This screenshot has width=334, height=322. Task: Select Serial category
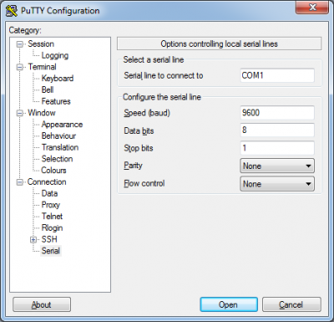coord(51,251)
